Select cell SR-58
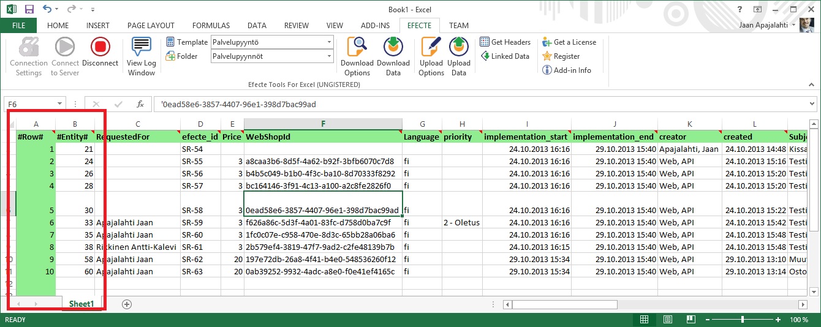Screen dimensions: 821x327 click(x=200, y=204)
